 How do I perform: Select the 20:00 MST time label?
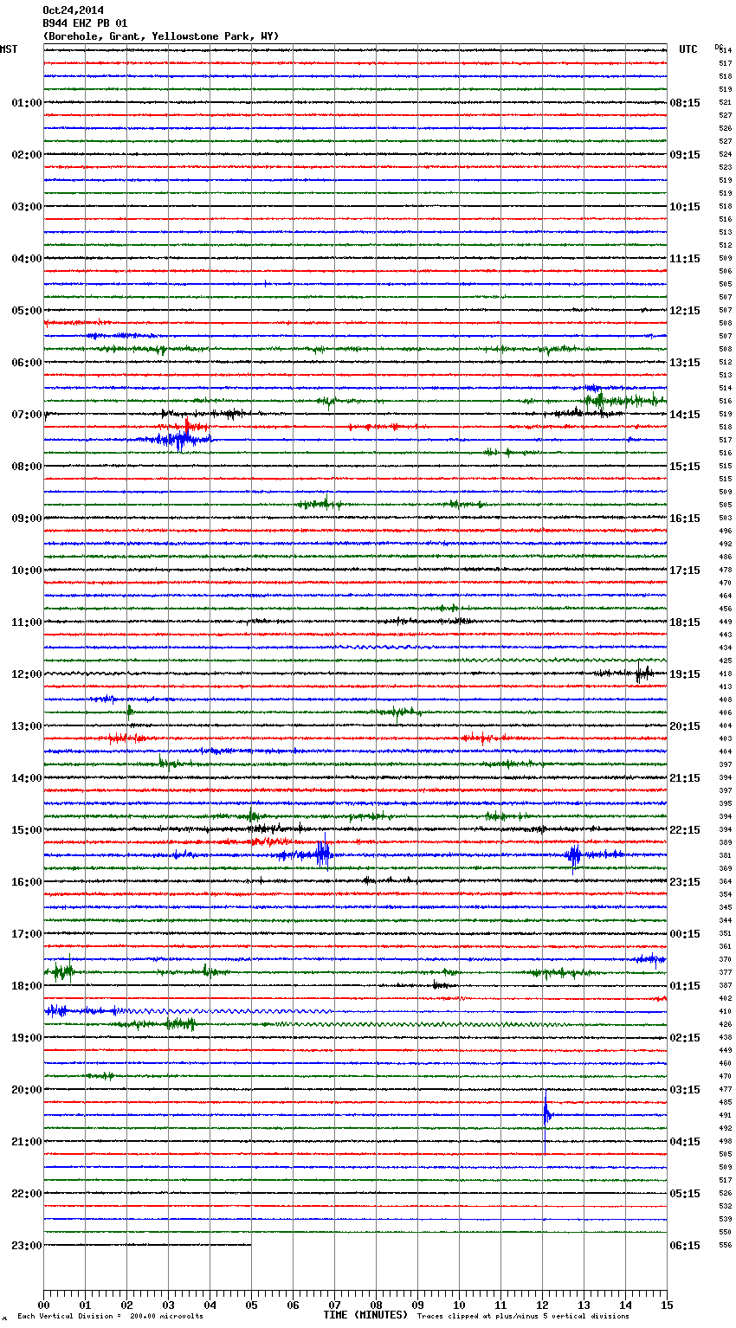[26, 1090]
